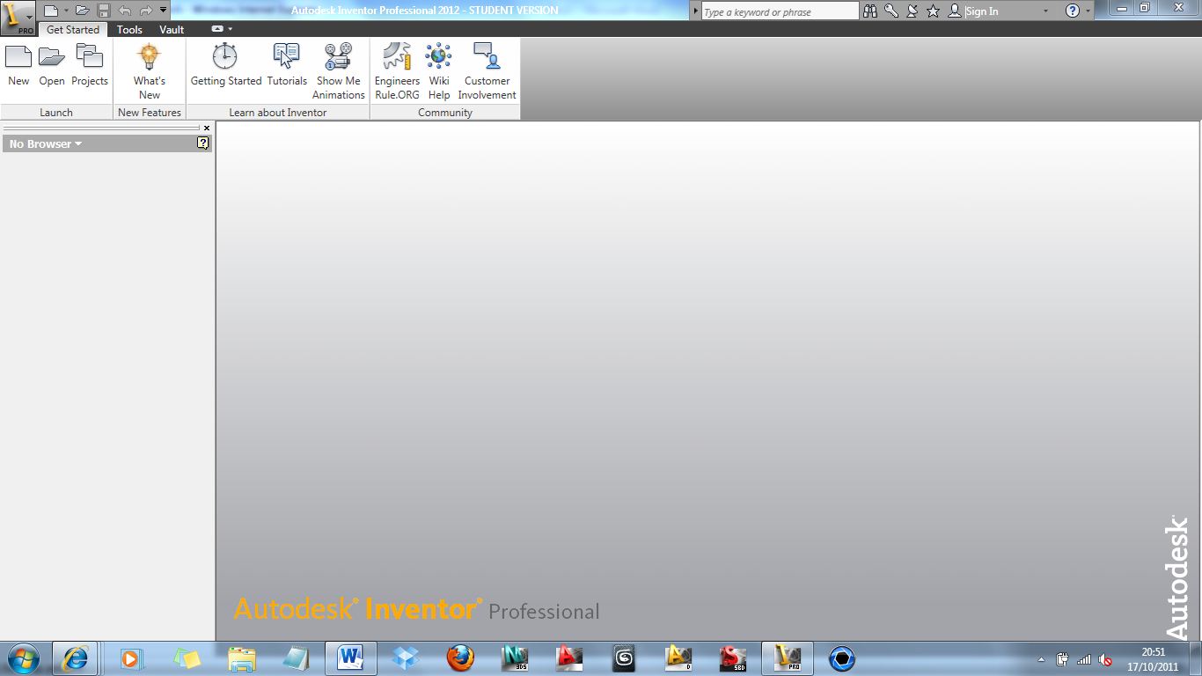Screen dimensions: 1202x676
Task: Open the ribbon display options dropdown arrow
Action: coord(231,29)
